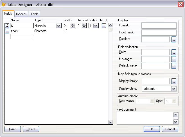The width and height of the screenshot is (185, 137).
Task: Open Default value expression builder button
Action: pos(173,66)
